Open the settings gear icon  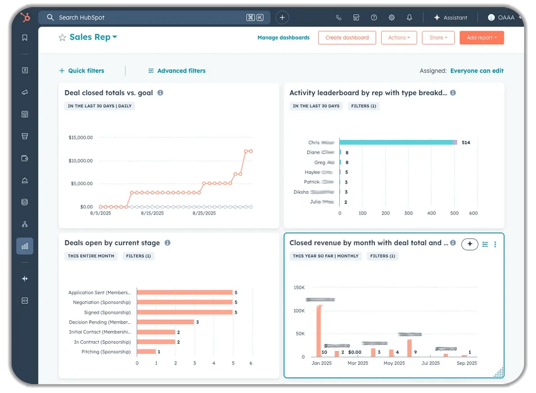click(391, 17)
